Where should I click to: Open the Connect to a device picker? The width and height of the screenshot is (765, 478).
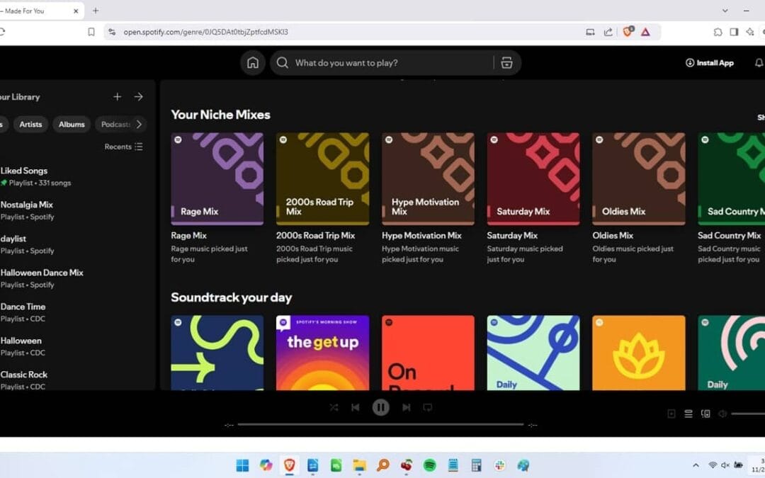point(705,414)
